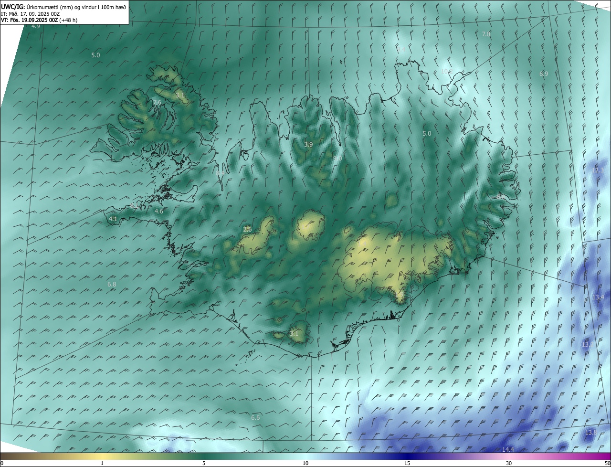Click the 5 tick label on color scale

[204, 463]
